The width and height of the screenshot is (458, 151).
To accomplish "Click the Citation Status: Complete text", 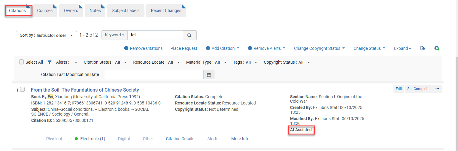I will click(199, 97).
